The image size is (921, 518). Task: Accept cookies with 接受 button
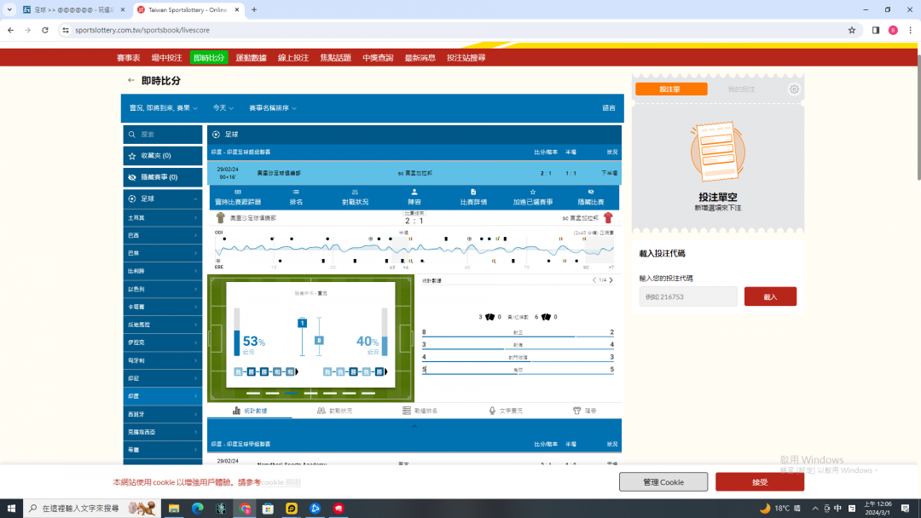pos(760,482)
